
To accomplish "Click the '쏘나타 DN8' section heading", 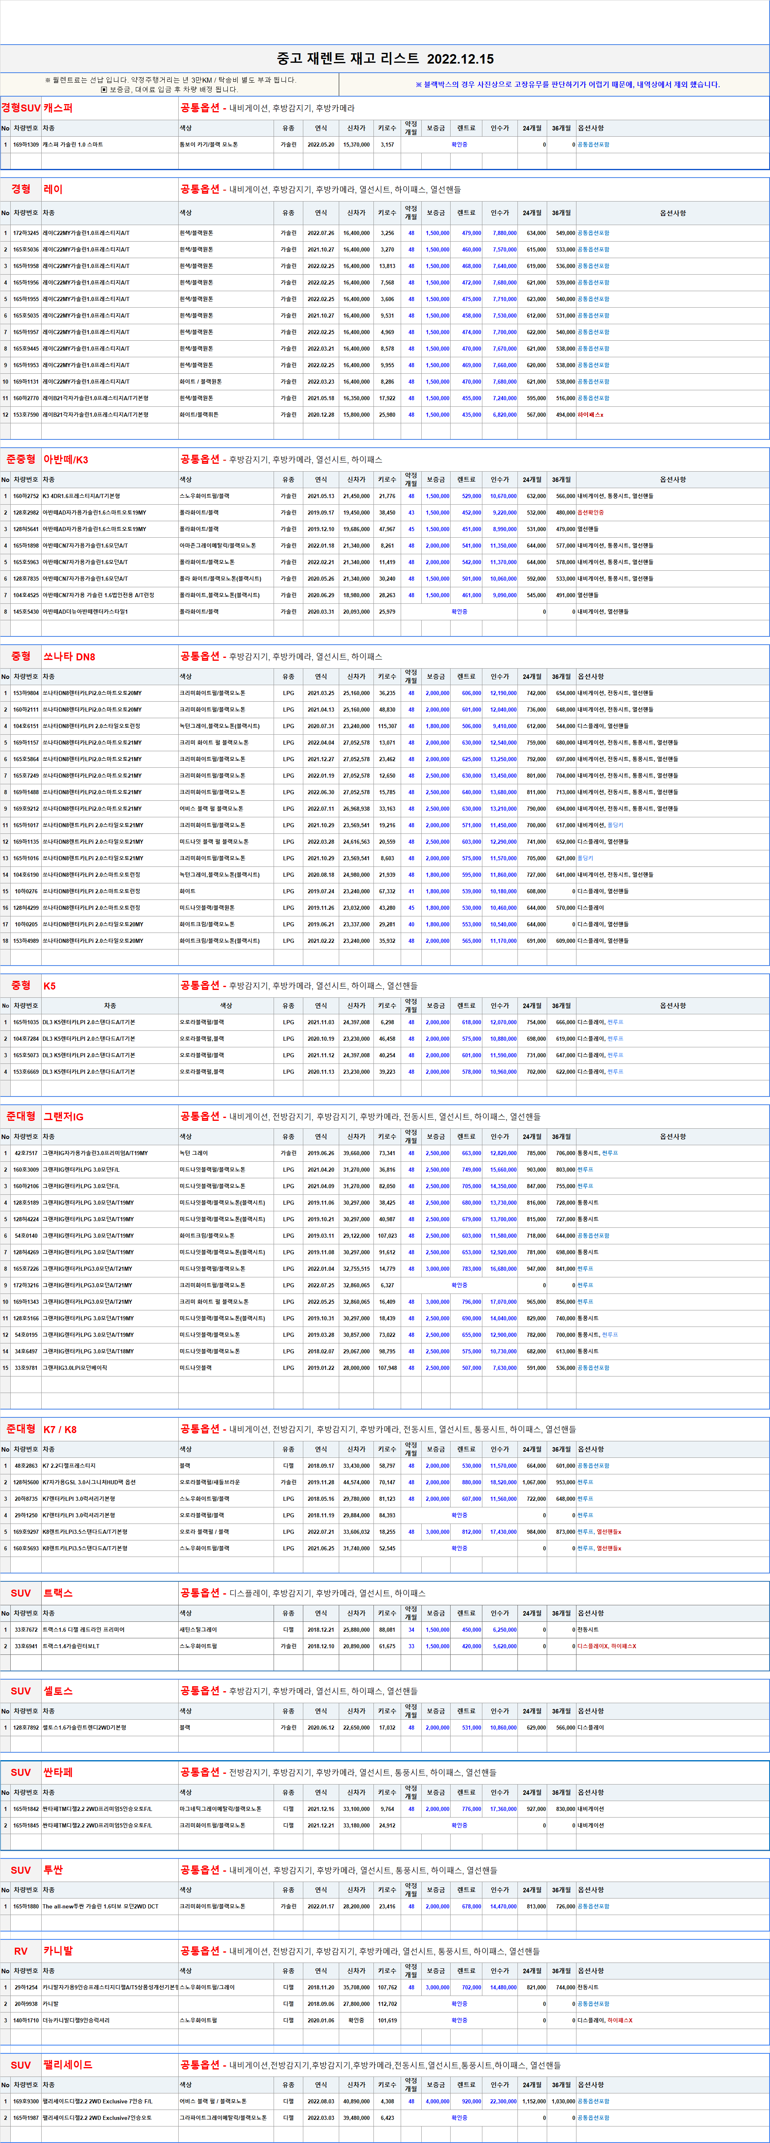I will tap(69, 657).
